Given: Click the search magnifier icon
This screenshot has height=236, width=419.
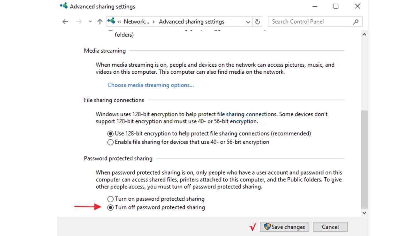Looking at the screenshot, I should [x=356, y=22].
